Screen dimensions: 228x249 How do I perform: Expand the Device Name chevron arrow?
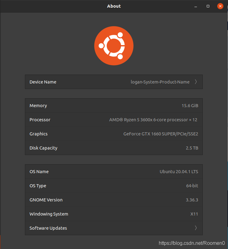(x=196, y=82)
